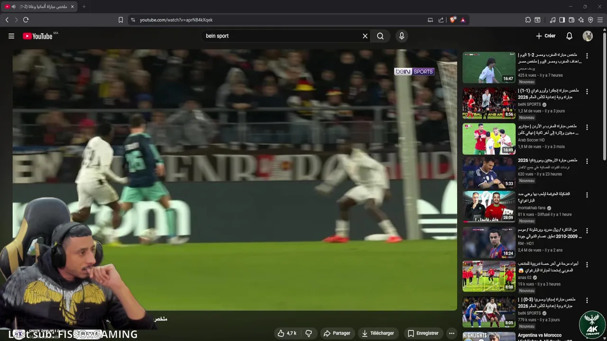Start voice search with microphone icon

coord(402,36)
